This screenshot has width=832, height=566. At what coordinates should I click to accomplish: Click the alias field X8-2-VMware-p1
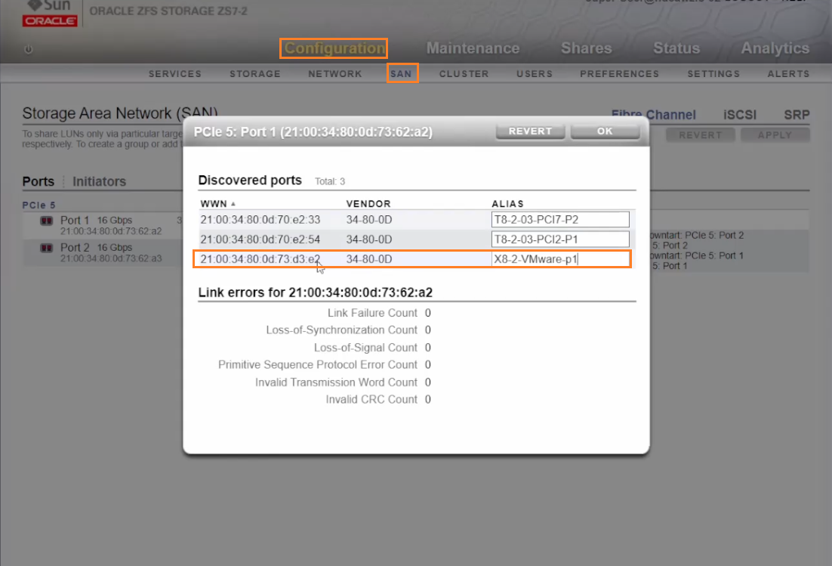point(560,259)
